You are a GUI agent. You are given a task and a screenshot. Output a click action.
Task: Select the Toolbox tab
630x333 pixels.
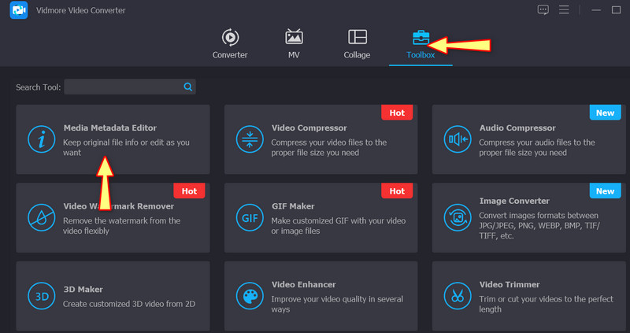tap(421, 44)
